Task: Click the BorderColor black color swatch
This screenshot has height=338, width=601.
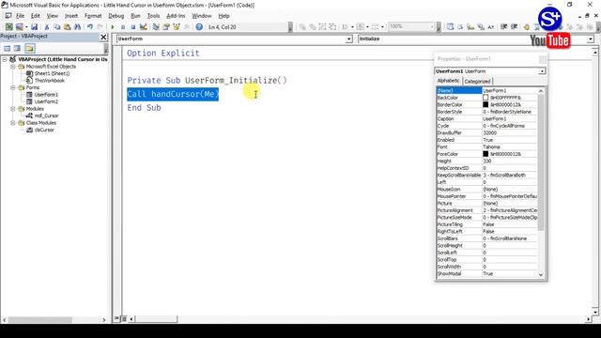Action: (x=485, y=104)
